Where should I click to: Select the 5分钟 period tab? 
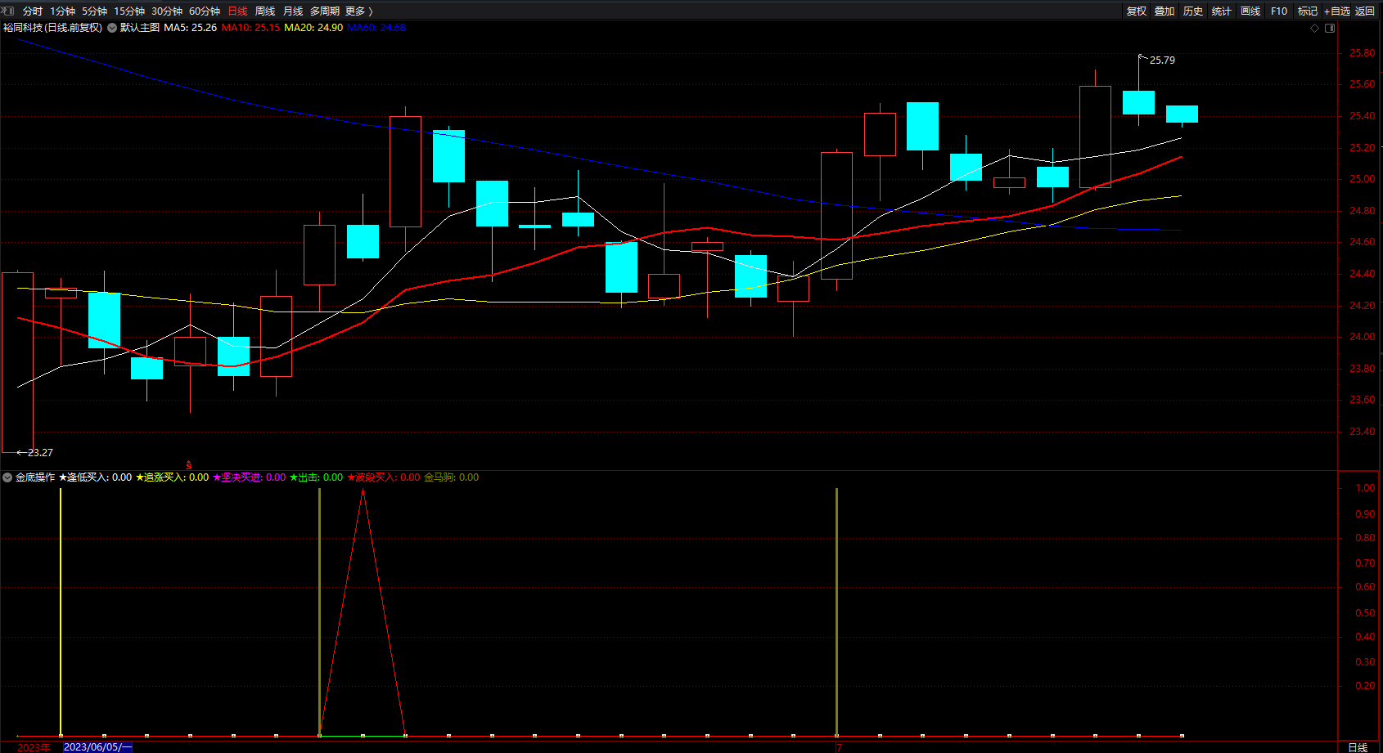coord(94,11)
